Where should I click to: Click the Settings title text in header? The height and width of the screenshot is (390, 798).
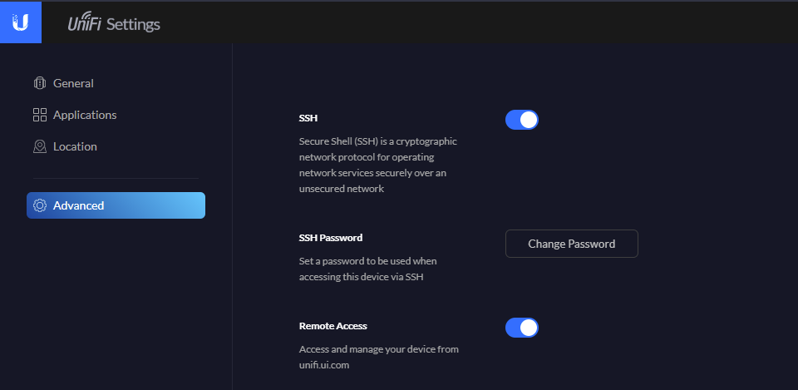[133, 25]
